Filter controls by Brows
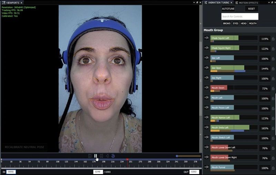Image resolution: width=276 pixels, height=175 pixels. (x=227, y=23)
